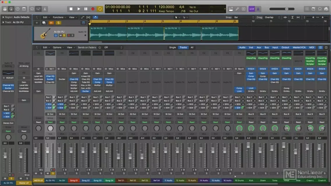Screen dimensions: 331x186
Task: Open the Note Pad icon
Action: 314,9
